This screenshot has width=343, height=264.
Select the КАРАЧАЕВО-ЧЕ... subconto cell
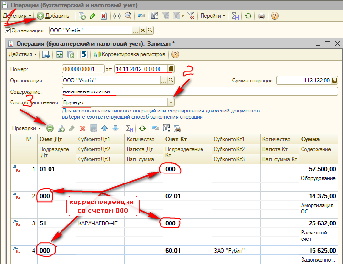click(x=100, y=223)
